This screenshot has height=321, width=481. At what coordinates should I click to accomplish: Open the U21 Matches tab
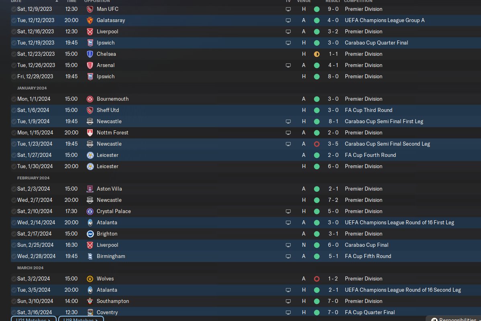(33, 319)
